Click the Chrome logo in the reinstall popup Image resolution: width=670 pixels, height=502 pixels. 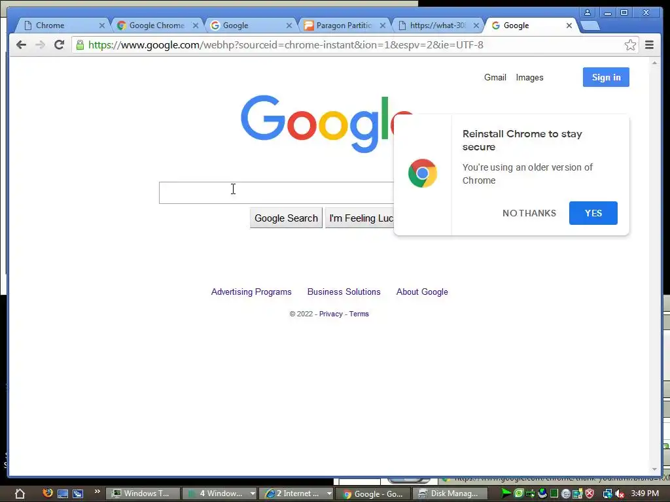click(x=423, y=173)
